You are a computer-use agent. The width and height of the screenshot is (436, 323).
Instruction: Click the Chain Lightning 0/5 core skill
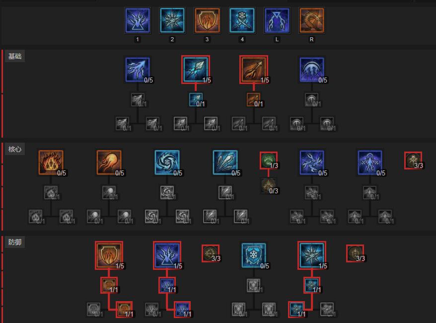tap(312, 163)
